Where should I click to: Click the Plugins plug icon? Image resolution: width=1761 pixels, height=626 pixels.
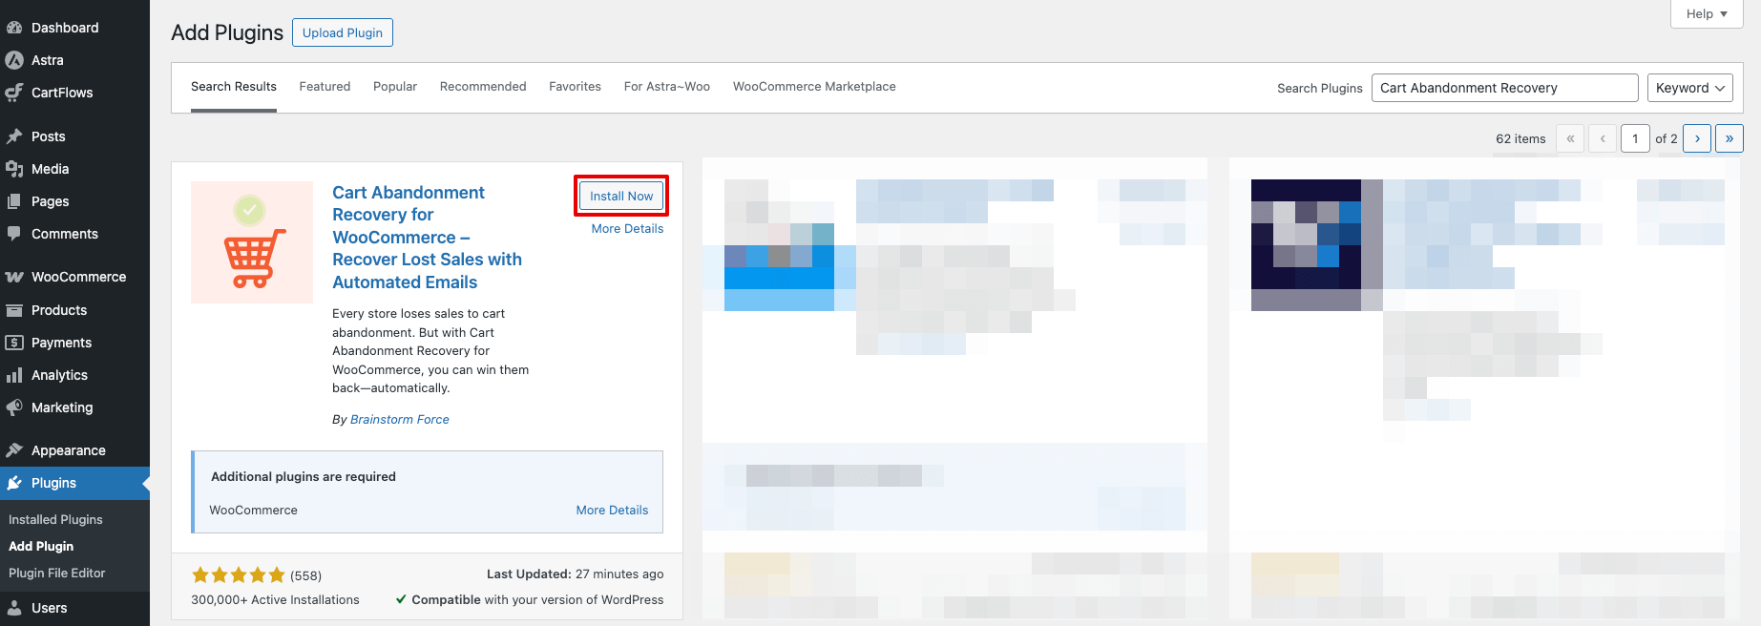(x=14, y=483)
